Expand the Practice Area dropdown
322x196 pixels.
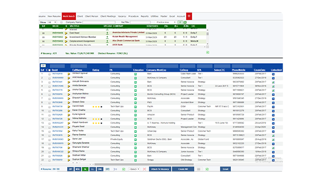pos(166,22)
